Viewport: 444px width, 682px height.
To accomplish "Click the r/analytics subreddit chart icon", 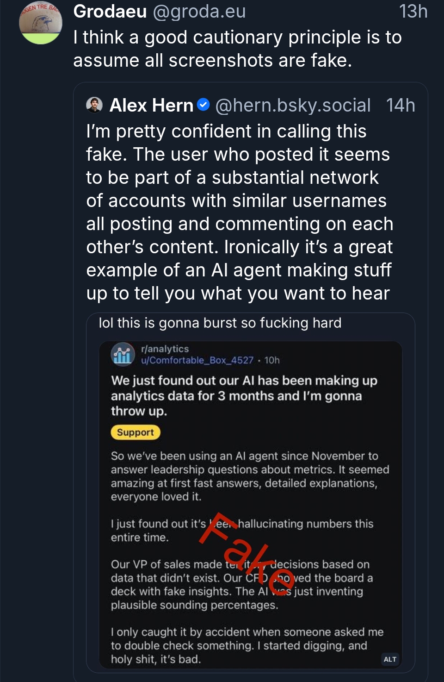I will (x=123, y=355).
